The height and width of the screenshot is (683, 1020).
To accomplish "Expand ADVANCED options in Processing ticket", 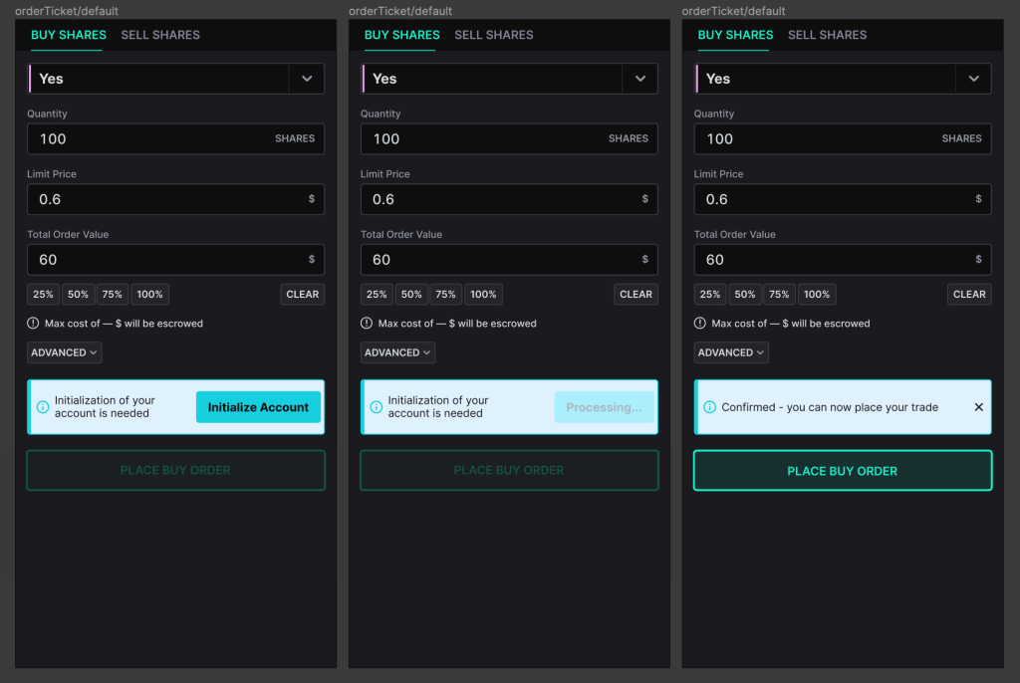I will (x=397, y=352).
